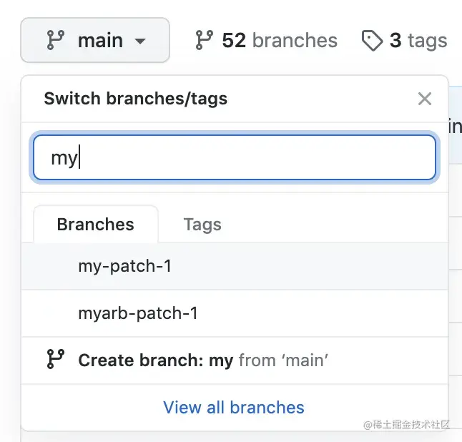Open the tags link text
The image size is (462, 442).
point(427,41)
